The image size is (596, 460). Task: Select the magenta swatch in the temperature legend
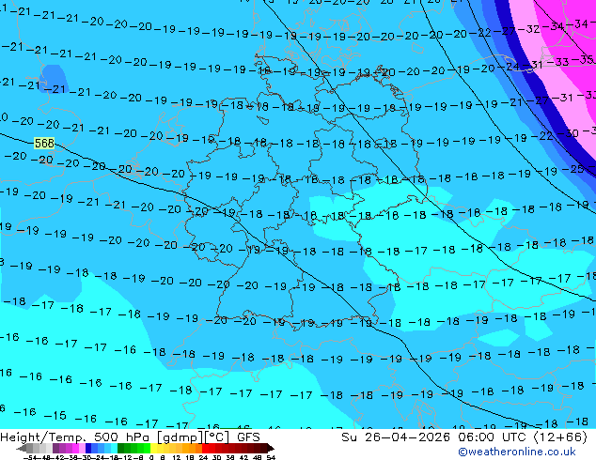75,448
